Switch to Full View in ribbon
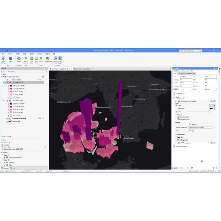Screen dimensions: 221x221 [x=32, y=60]
